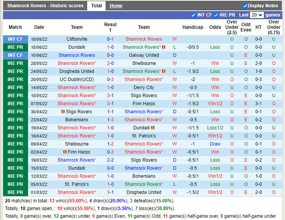Open UC Dublin(UCD) team link
The image size is (285, 220).
(x=77, y=79)
